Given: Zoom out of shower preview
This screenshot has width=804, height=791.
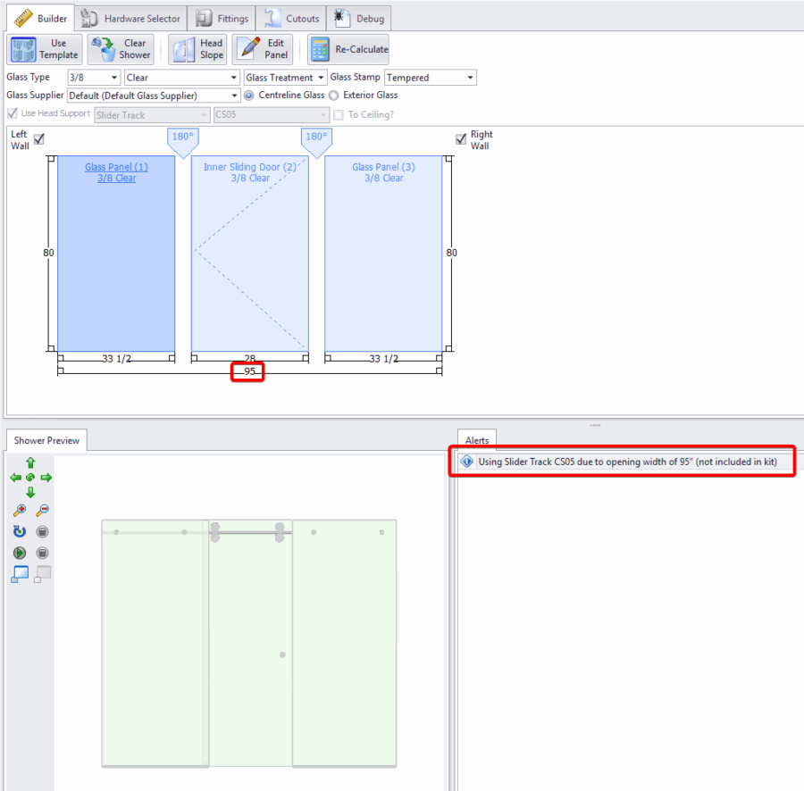Looking at the screenshot, I should (42, 511).
